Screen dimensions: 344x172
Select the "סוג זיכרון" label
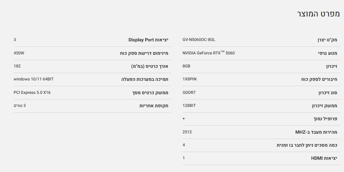(327, 93)
